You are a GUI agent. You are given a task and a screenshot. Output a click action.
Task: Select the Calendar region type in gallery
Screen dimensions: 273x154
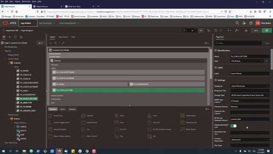[87, 115]
